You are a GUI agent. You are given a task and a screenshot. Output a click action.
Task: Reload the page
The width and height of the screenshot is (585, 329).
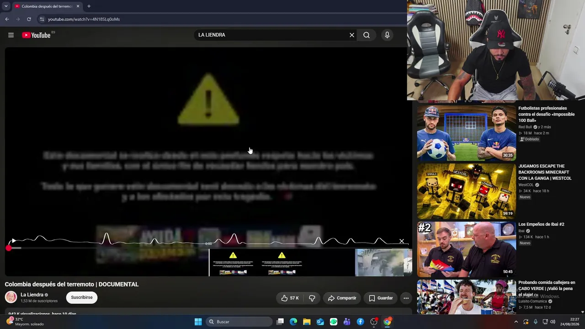pos(29,19)
